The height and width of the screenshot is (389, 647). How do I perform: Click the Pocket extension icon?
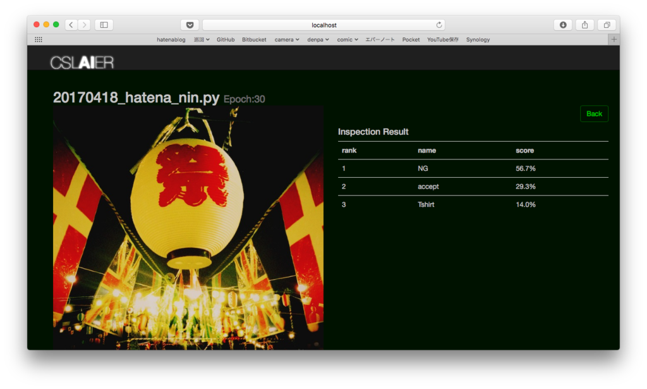[190, 25]
